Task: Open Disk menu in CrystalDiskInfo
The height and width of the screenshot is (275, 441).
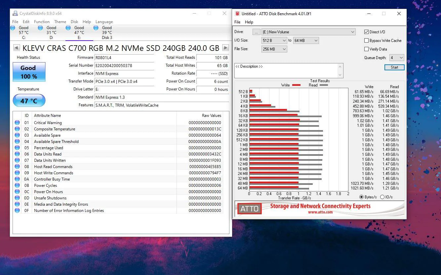Action: pyautogui.click(x=74, y=22)
